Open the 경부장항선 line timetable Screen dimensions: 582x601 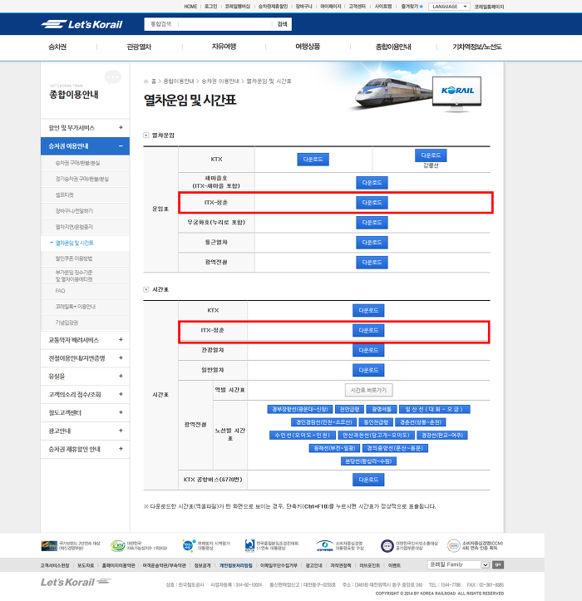(299, 409)
